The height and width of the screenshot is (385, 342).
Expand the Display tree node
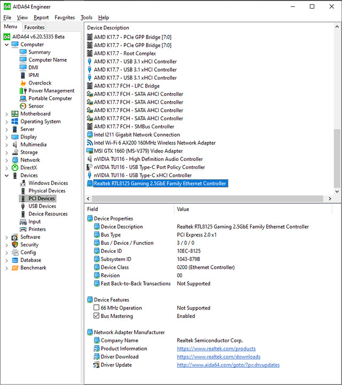(6, 137)
